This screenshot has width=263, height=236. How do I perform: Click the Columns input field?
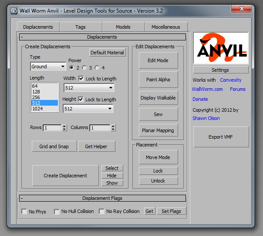(100, 128)
